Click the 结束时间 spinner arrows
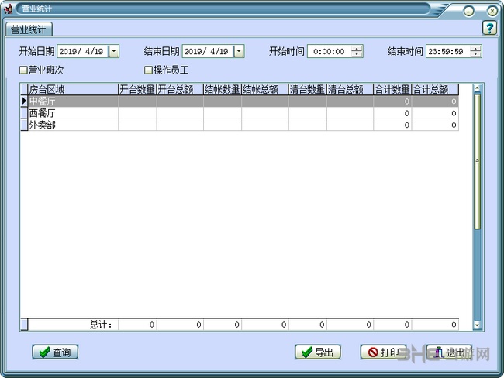The image size is (504, 378). (x=475, y=51)
